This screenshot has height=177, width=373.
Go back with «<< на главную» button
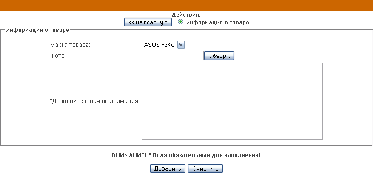click(148, 23)
